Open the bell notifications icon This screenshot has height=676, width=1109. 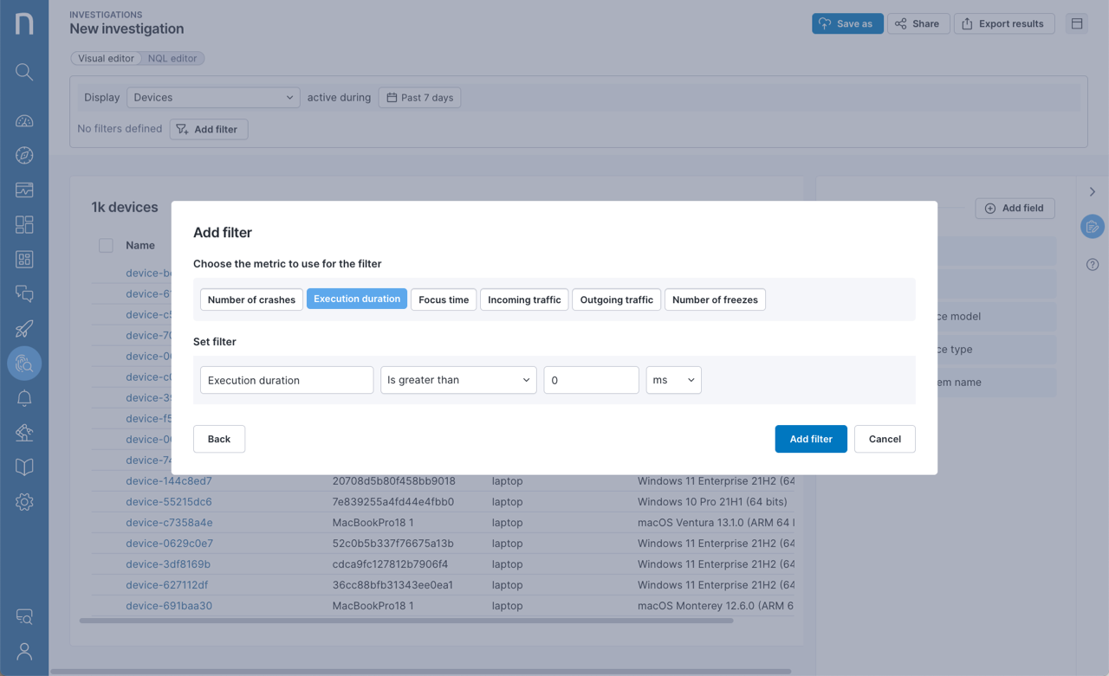click(24, 397)
